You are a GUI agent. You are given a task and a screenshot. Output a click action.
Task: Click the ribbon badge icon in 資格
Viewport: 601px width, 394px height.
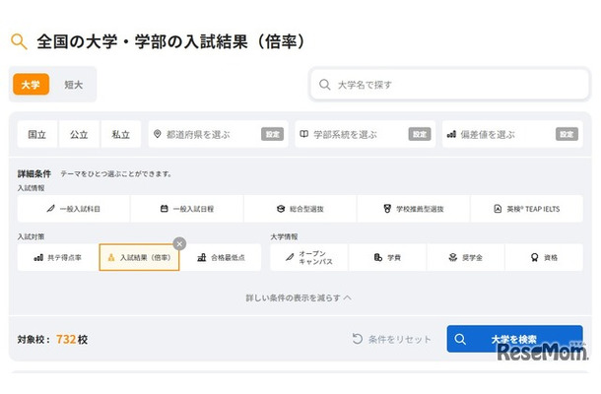(534, 257)
